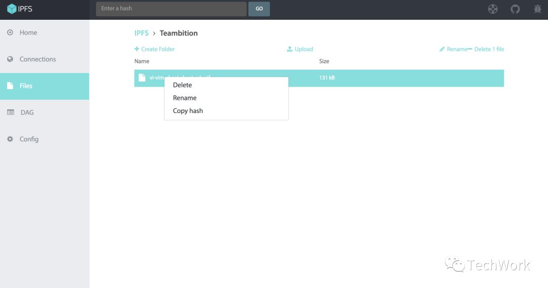Click the IPFS cube logo

pos(12,9)
